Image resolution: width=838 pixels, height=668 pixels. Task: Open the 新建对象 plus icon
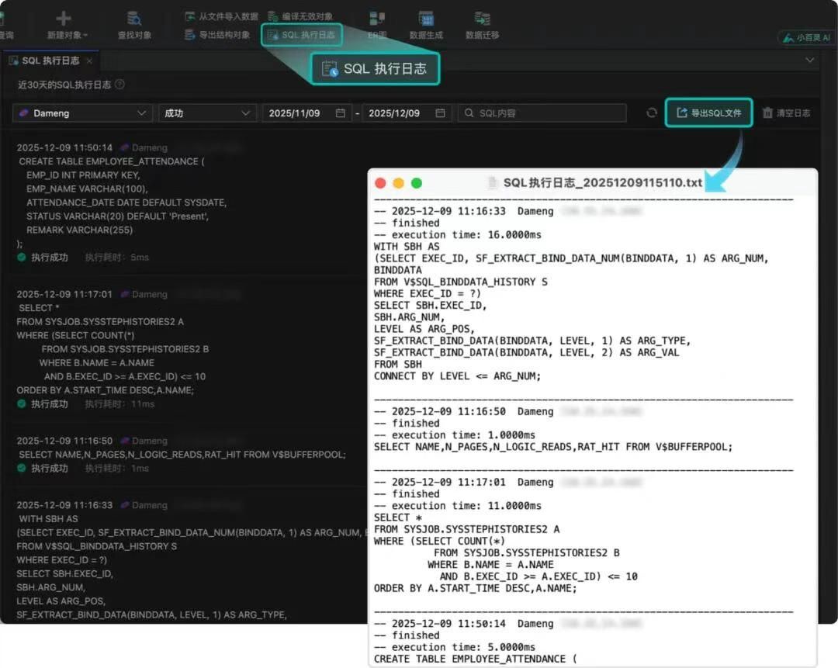pos(64,18)
